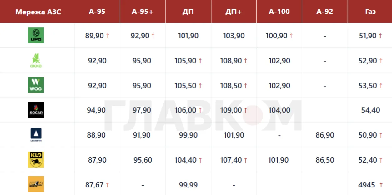Click the Газ column header
Screen dimensions: 392x195
(370, 12)
